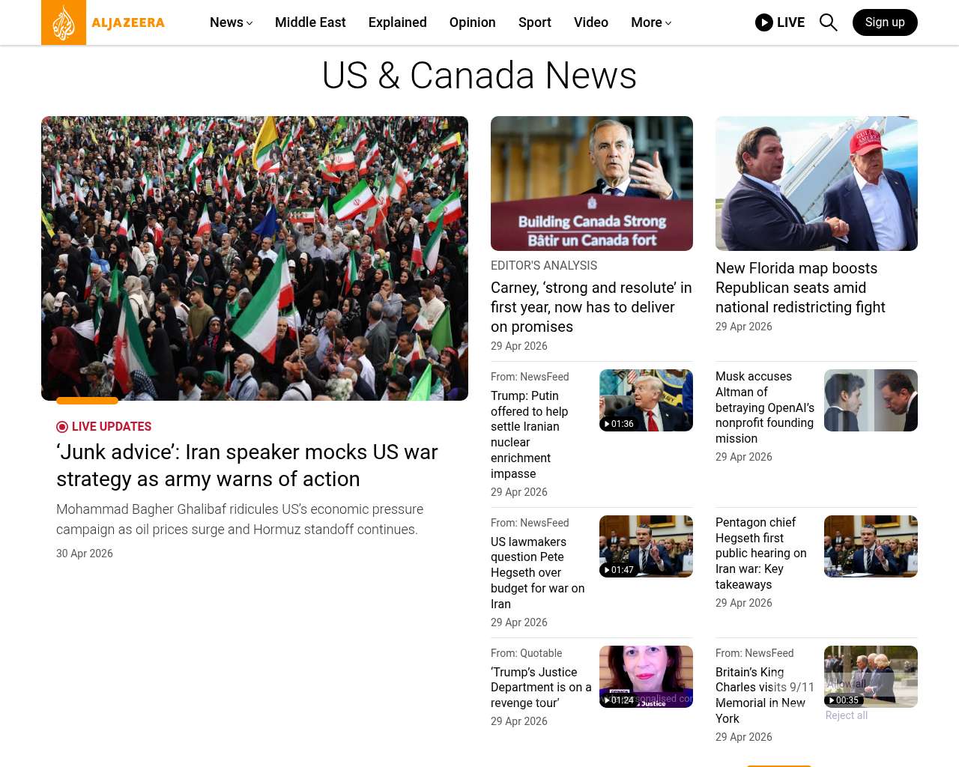Image resolution: width=959 pixels, height=767 pixels.
Task: Open the Sport menu item
Action: [x=534, y=22]
